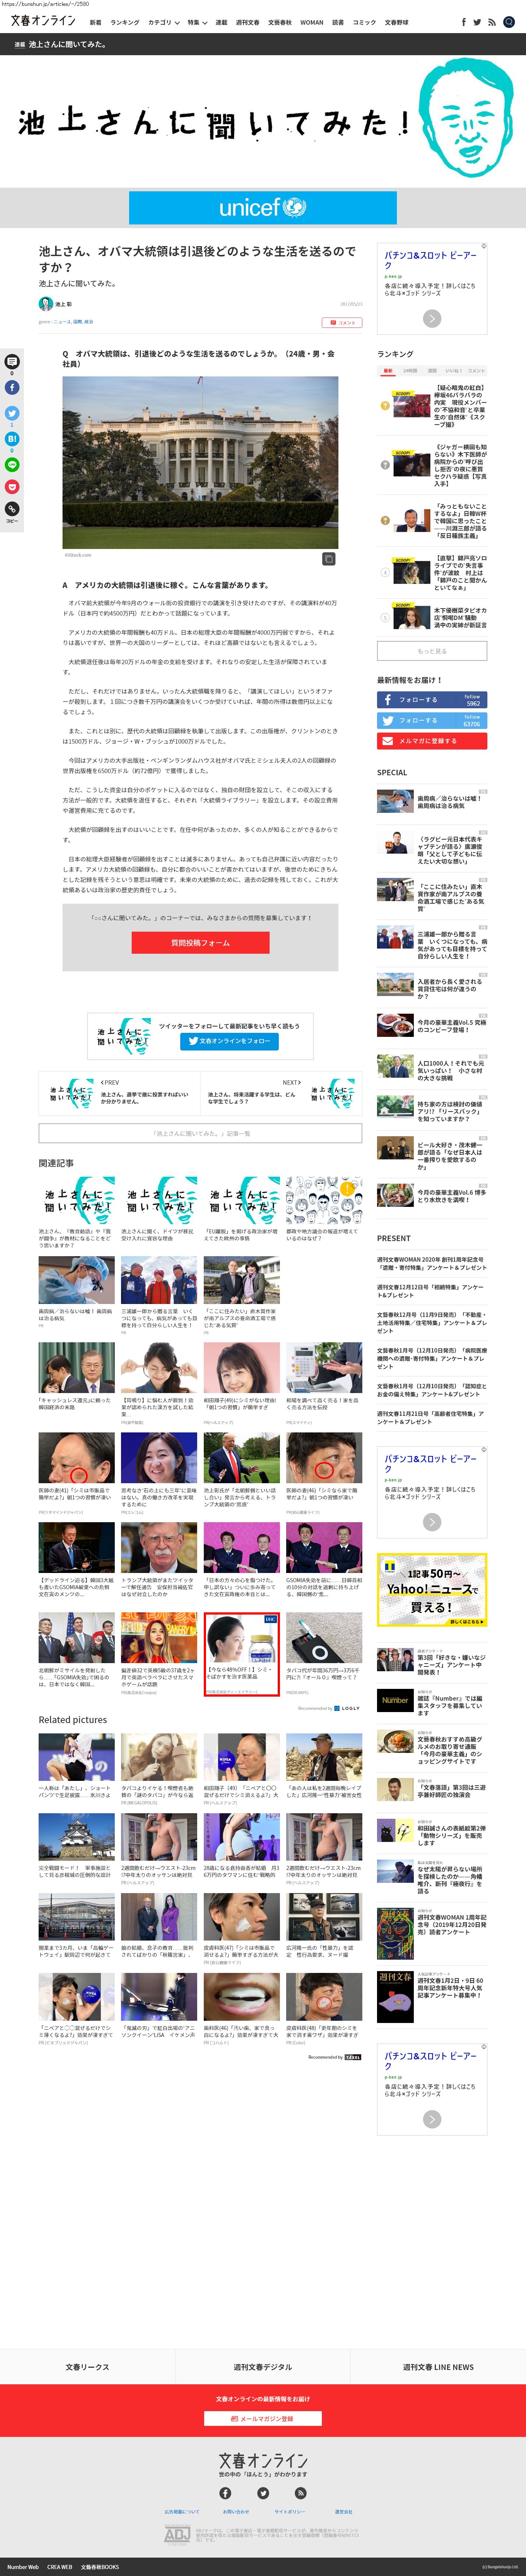Enlarge the White House photo with expand icon
Viewport: 526px width, 2576px height.
(328, 559)
